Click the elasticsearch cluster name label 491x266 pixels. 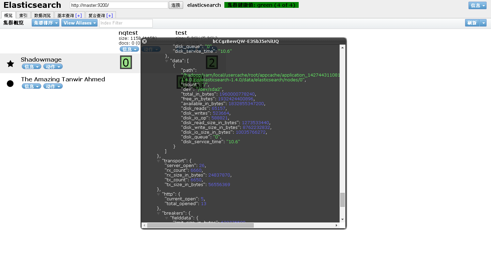(204, 5)
